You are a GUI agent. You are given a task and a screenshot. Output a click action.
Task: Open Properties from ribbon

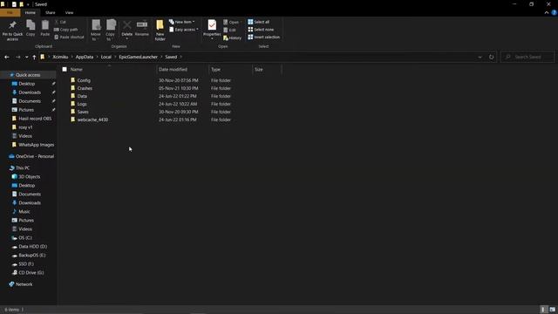point(212,29)
